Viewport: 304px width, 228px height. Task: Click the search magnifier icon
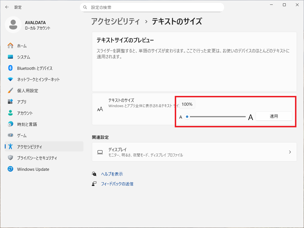[85, 7]
